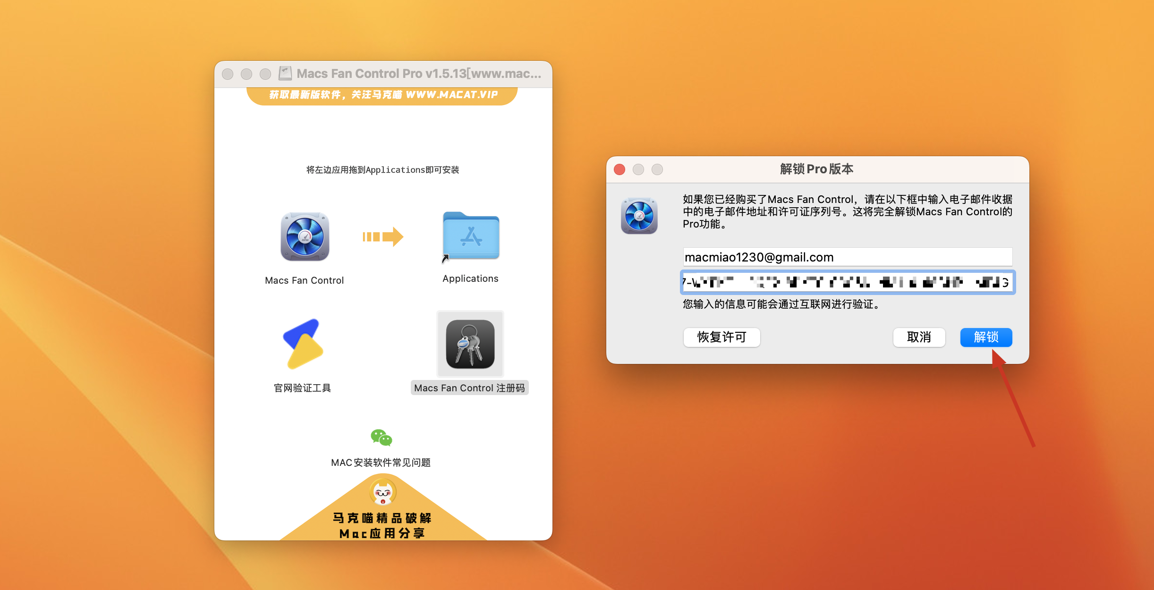
Task: Focus the email address field
Action: click(847, 257)
